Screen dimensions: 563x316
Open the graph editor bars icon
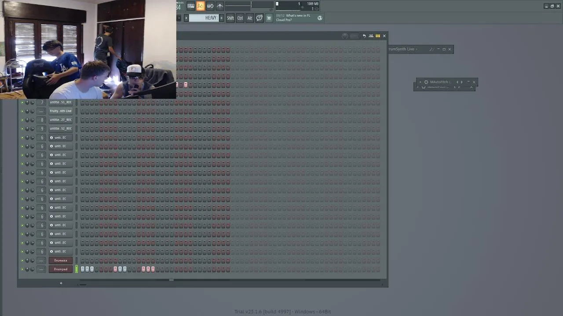point(371,36)
